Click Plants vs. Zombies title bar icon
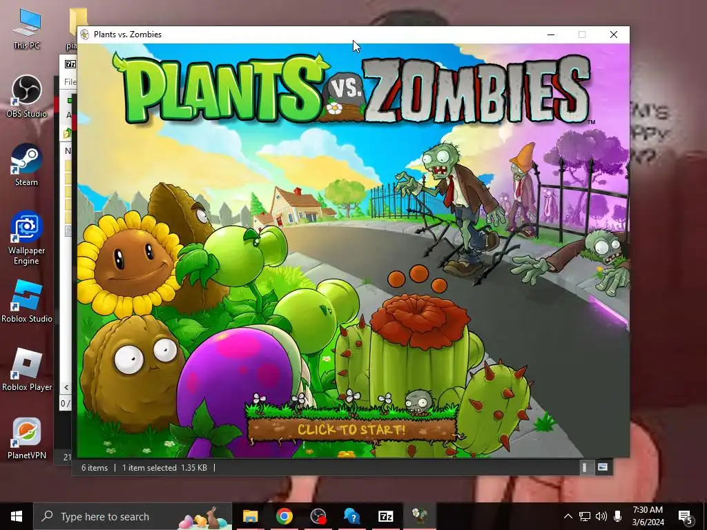 coord(85,35)
